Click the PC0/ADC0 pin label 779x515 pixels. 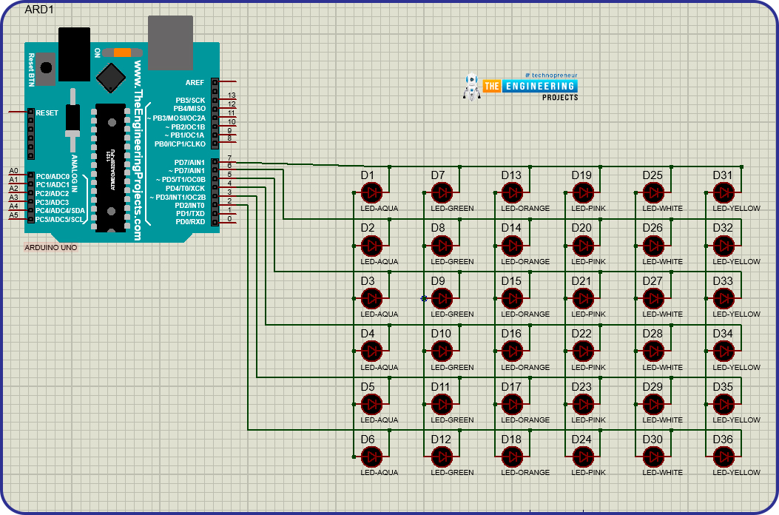tap(53, 176)
